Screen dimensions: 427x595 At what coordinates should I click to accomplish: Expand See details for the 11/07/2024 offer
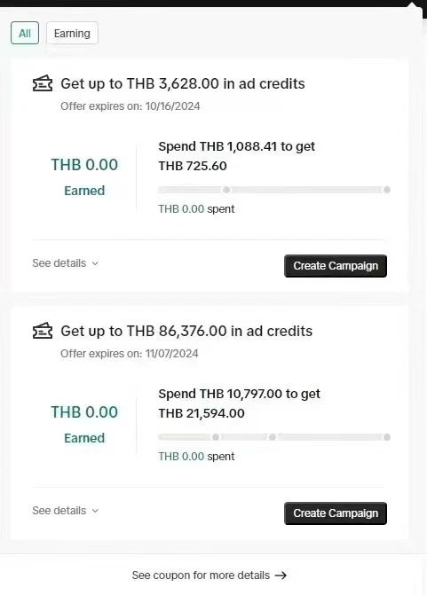click(66, 511)
